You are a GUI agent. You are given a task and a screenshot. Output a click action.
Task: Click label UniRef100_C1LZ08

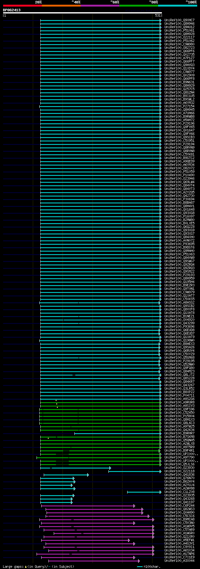coord(179,492)
